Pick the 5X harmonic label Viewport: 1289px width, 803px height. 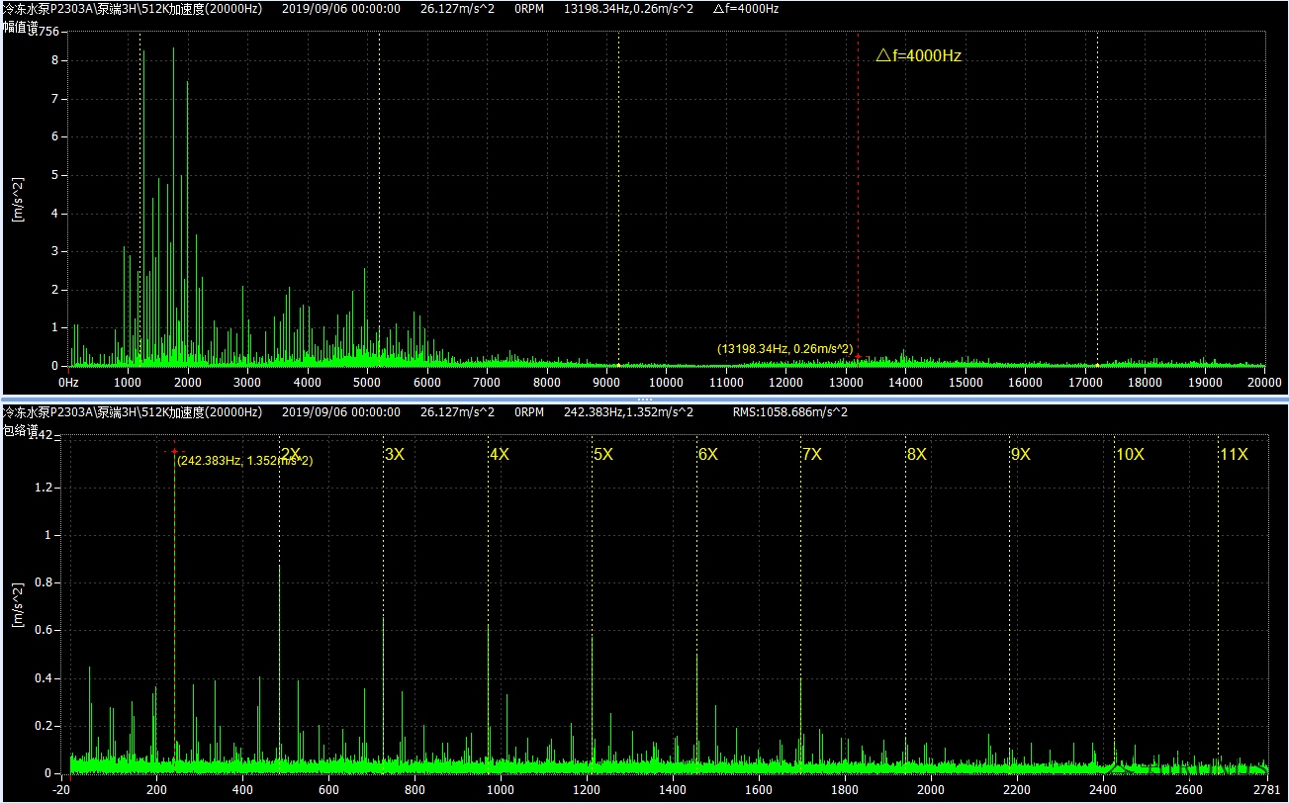point(603,455)
